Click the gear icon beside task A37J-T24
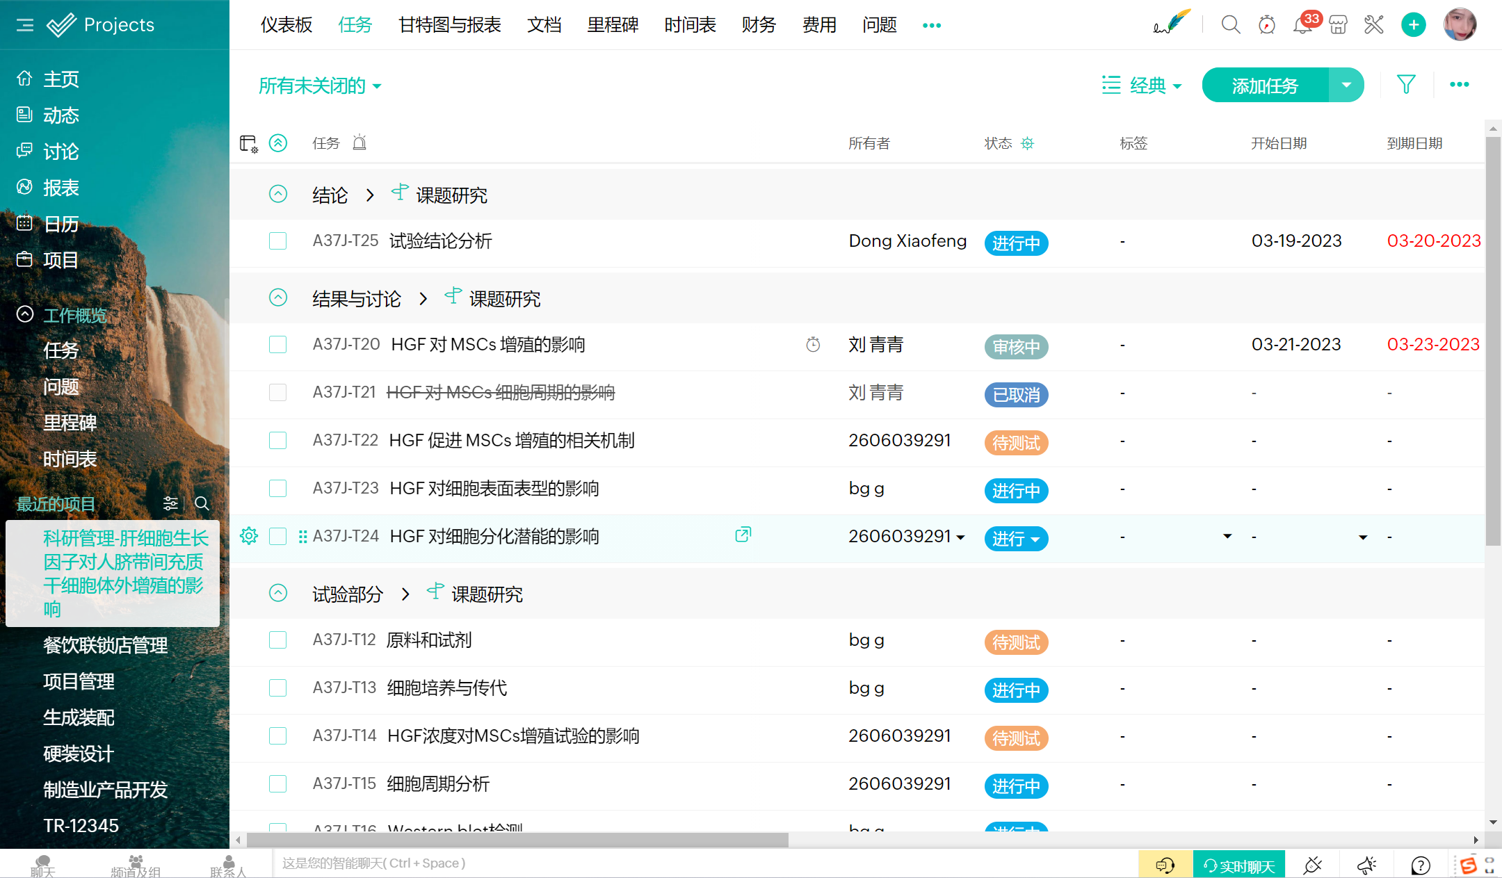This screenshot has width=1502, height=878. point(249,536)
